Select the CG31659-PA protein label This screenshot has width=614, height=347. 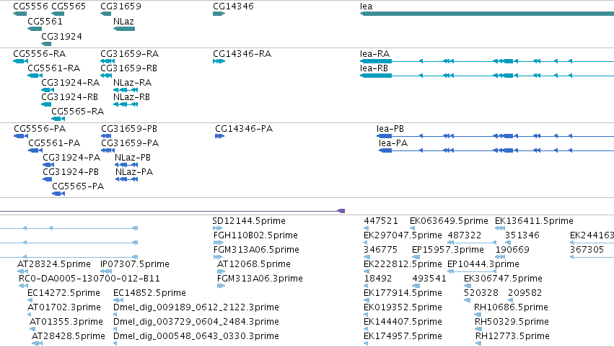point(130,143)
